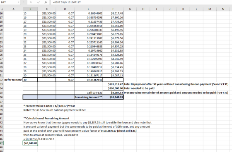The image size is (232, 152).
Task: Select column F header
Action: (x=113, y=9)
